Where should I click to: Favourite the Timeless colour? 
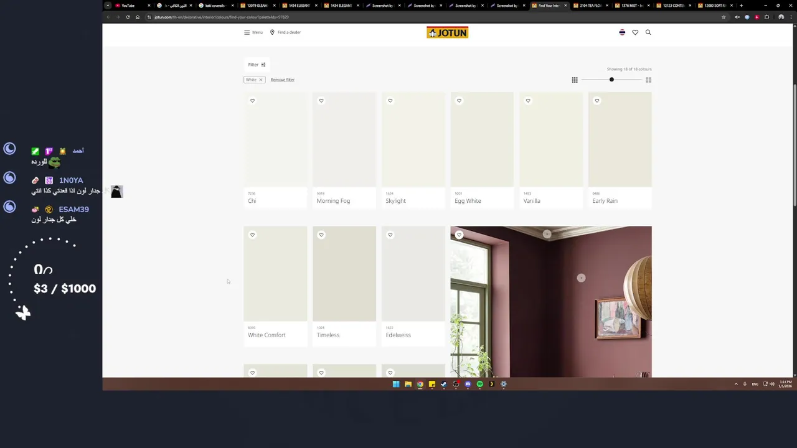321,235
